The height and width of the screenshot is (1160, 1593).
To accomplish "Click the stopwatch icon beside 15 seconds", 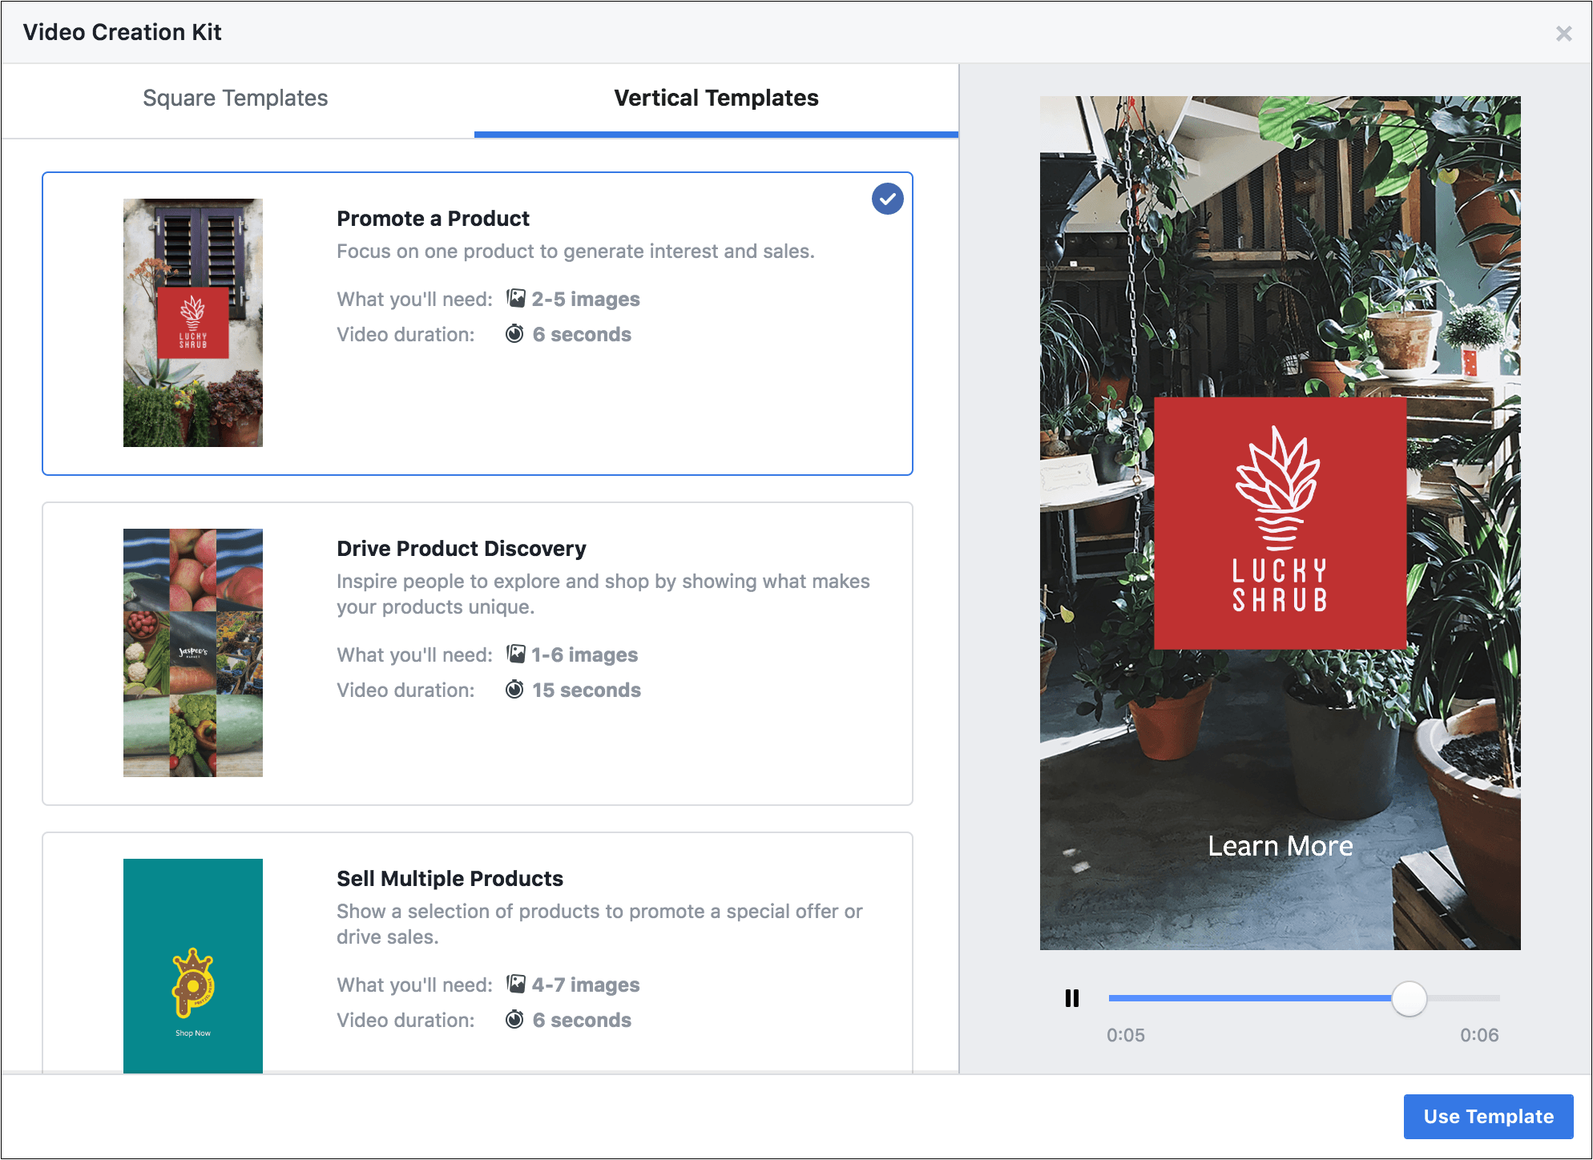I will pos(514,690).
